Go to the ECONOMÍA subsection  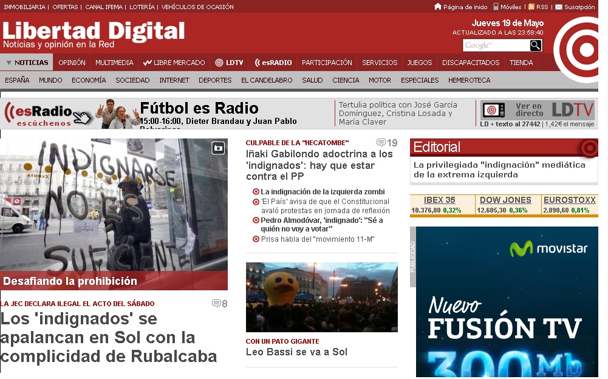pos(89,80)
